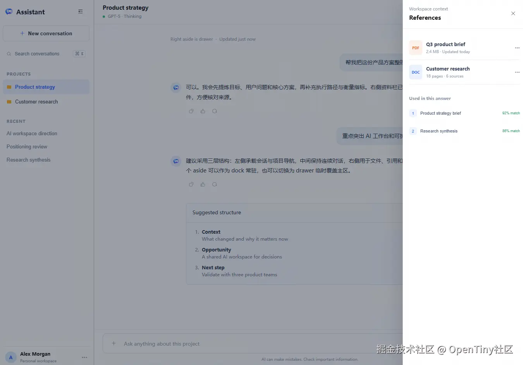Click the Product strategy conversation title
This screenshot has height=365, width=523.
[126, 7]
